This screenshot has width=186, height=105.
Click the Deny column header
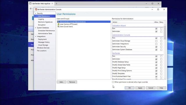tap(161, 22)
